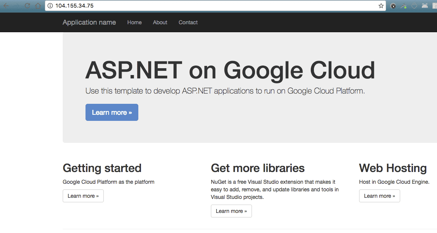Click the black circle X extension icon
The height and width of the screenshot is (233, 437).
coord(393,6)
